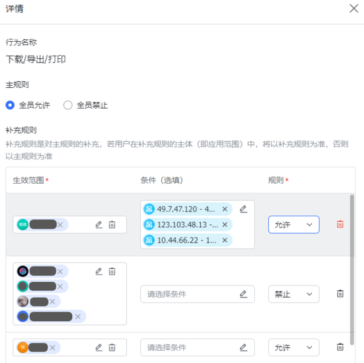Clear scope trash icon in first rule row
364x363 pixels.
(112, 224)
